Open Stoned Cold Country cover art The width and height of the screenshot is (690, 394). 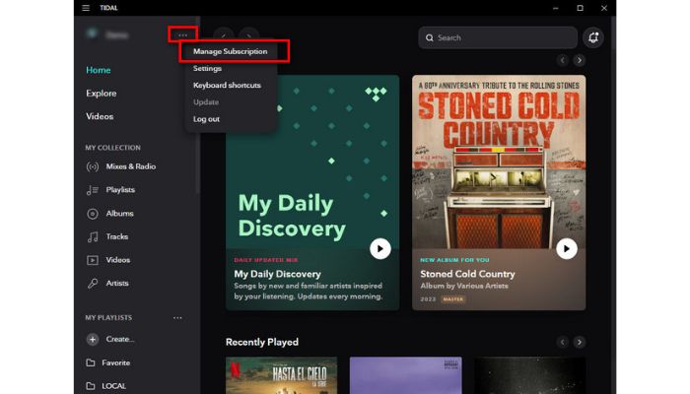(x=499, y=162)
